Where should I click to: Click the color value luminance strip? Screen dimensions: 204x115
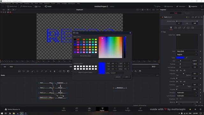(x=125, y=47)
